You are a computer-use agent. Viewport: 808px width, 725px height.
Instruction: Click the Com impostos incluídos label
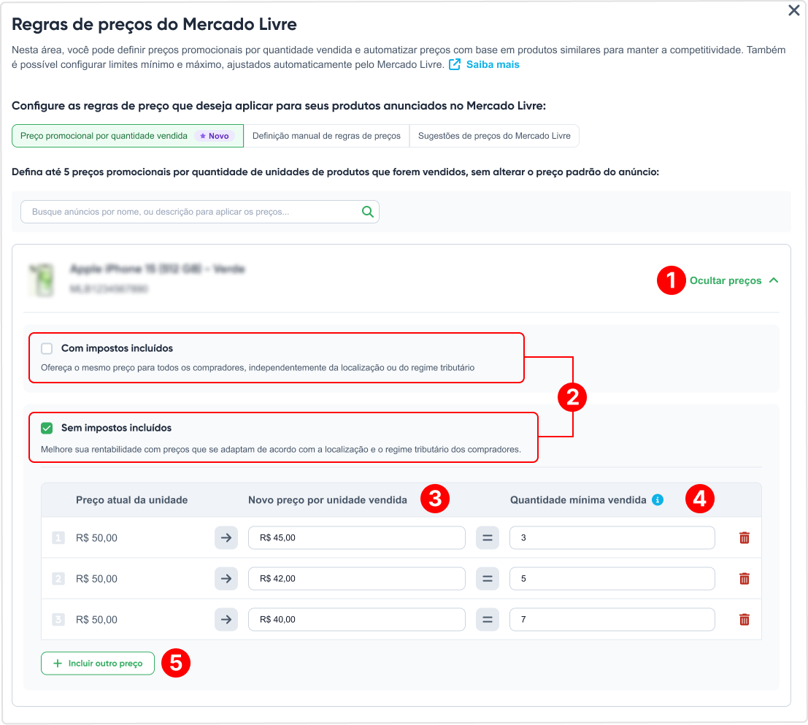pyautogui.click(x=117, y=348)
